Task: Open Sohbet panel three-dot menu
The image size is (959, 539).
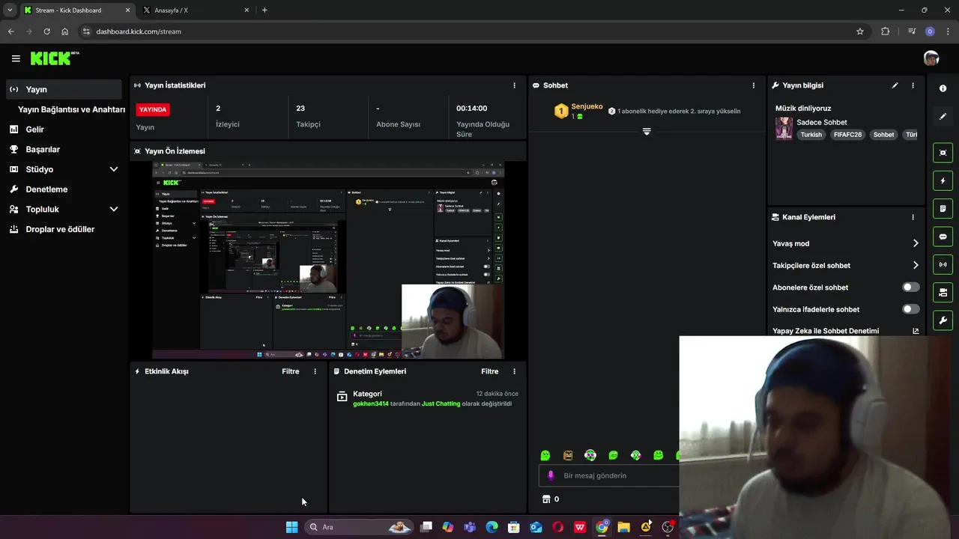Action: 754,85
